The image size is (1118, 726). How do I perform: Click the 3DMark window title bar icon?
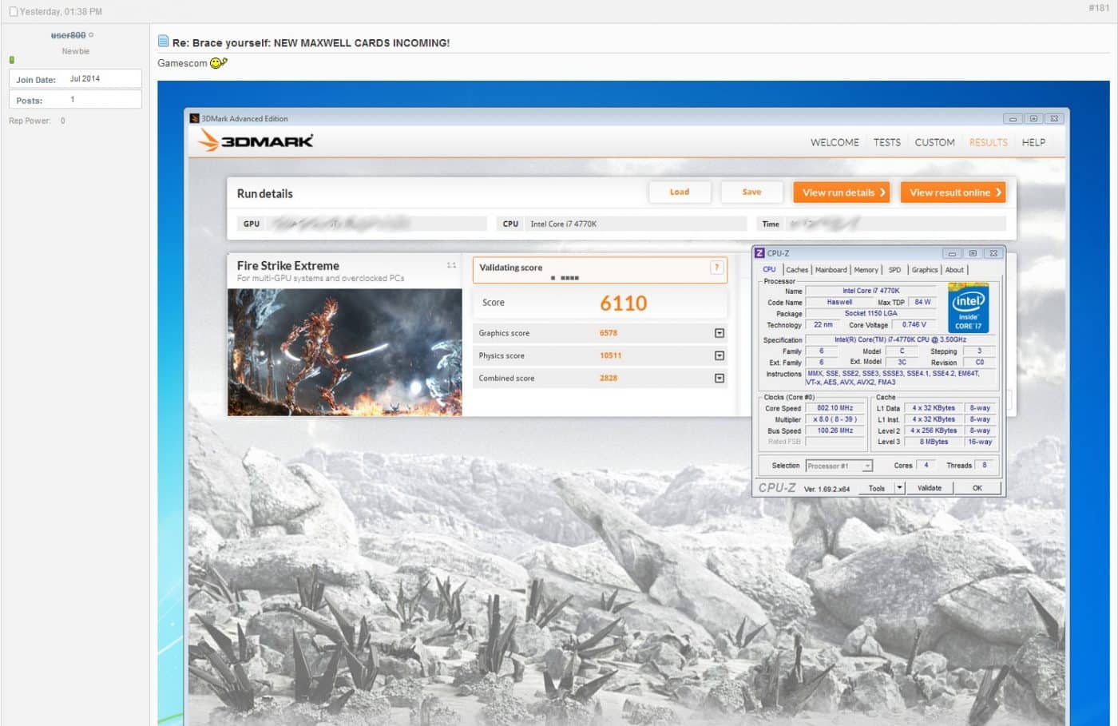194,118
